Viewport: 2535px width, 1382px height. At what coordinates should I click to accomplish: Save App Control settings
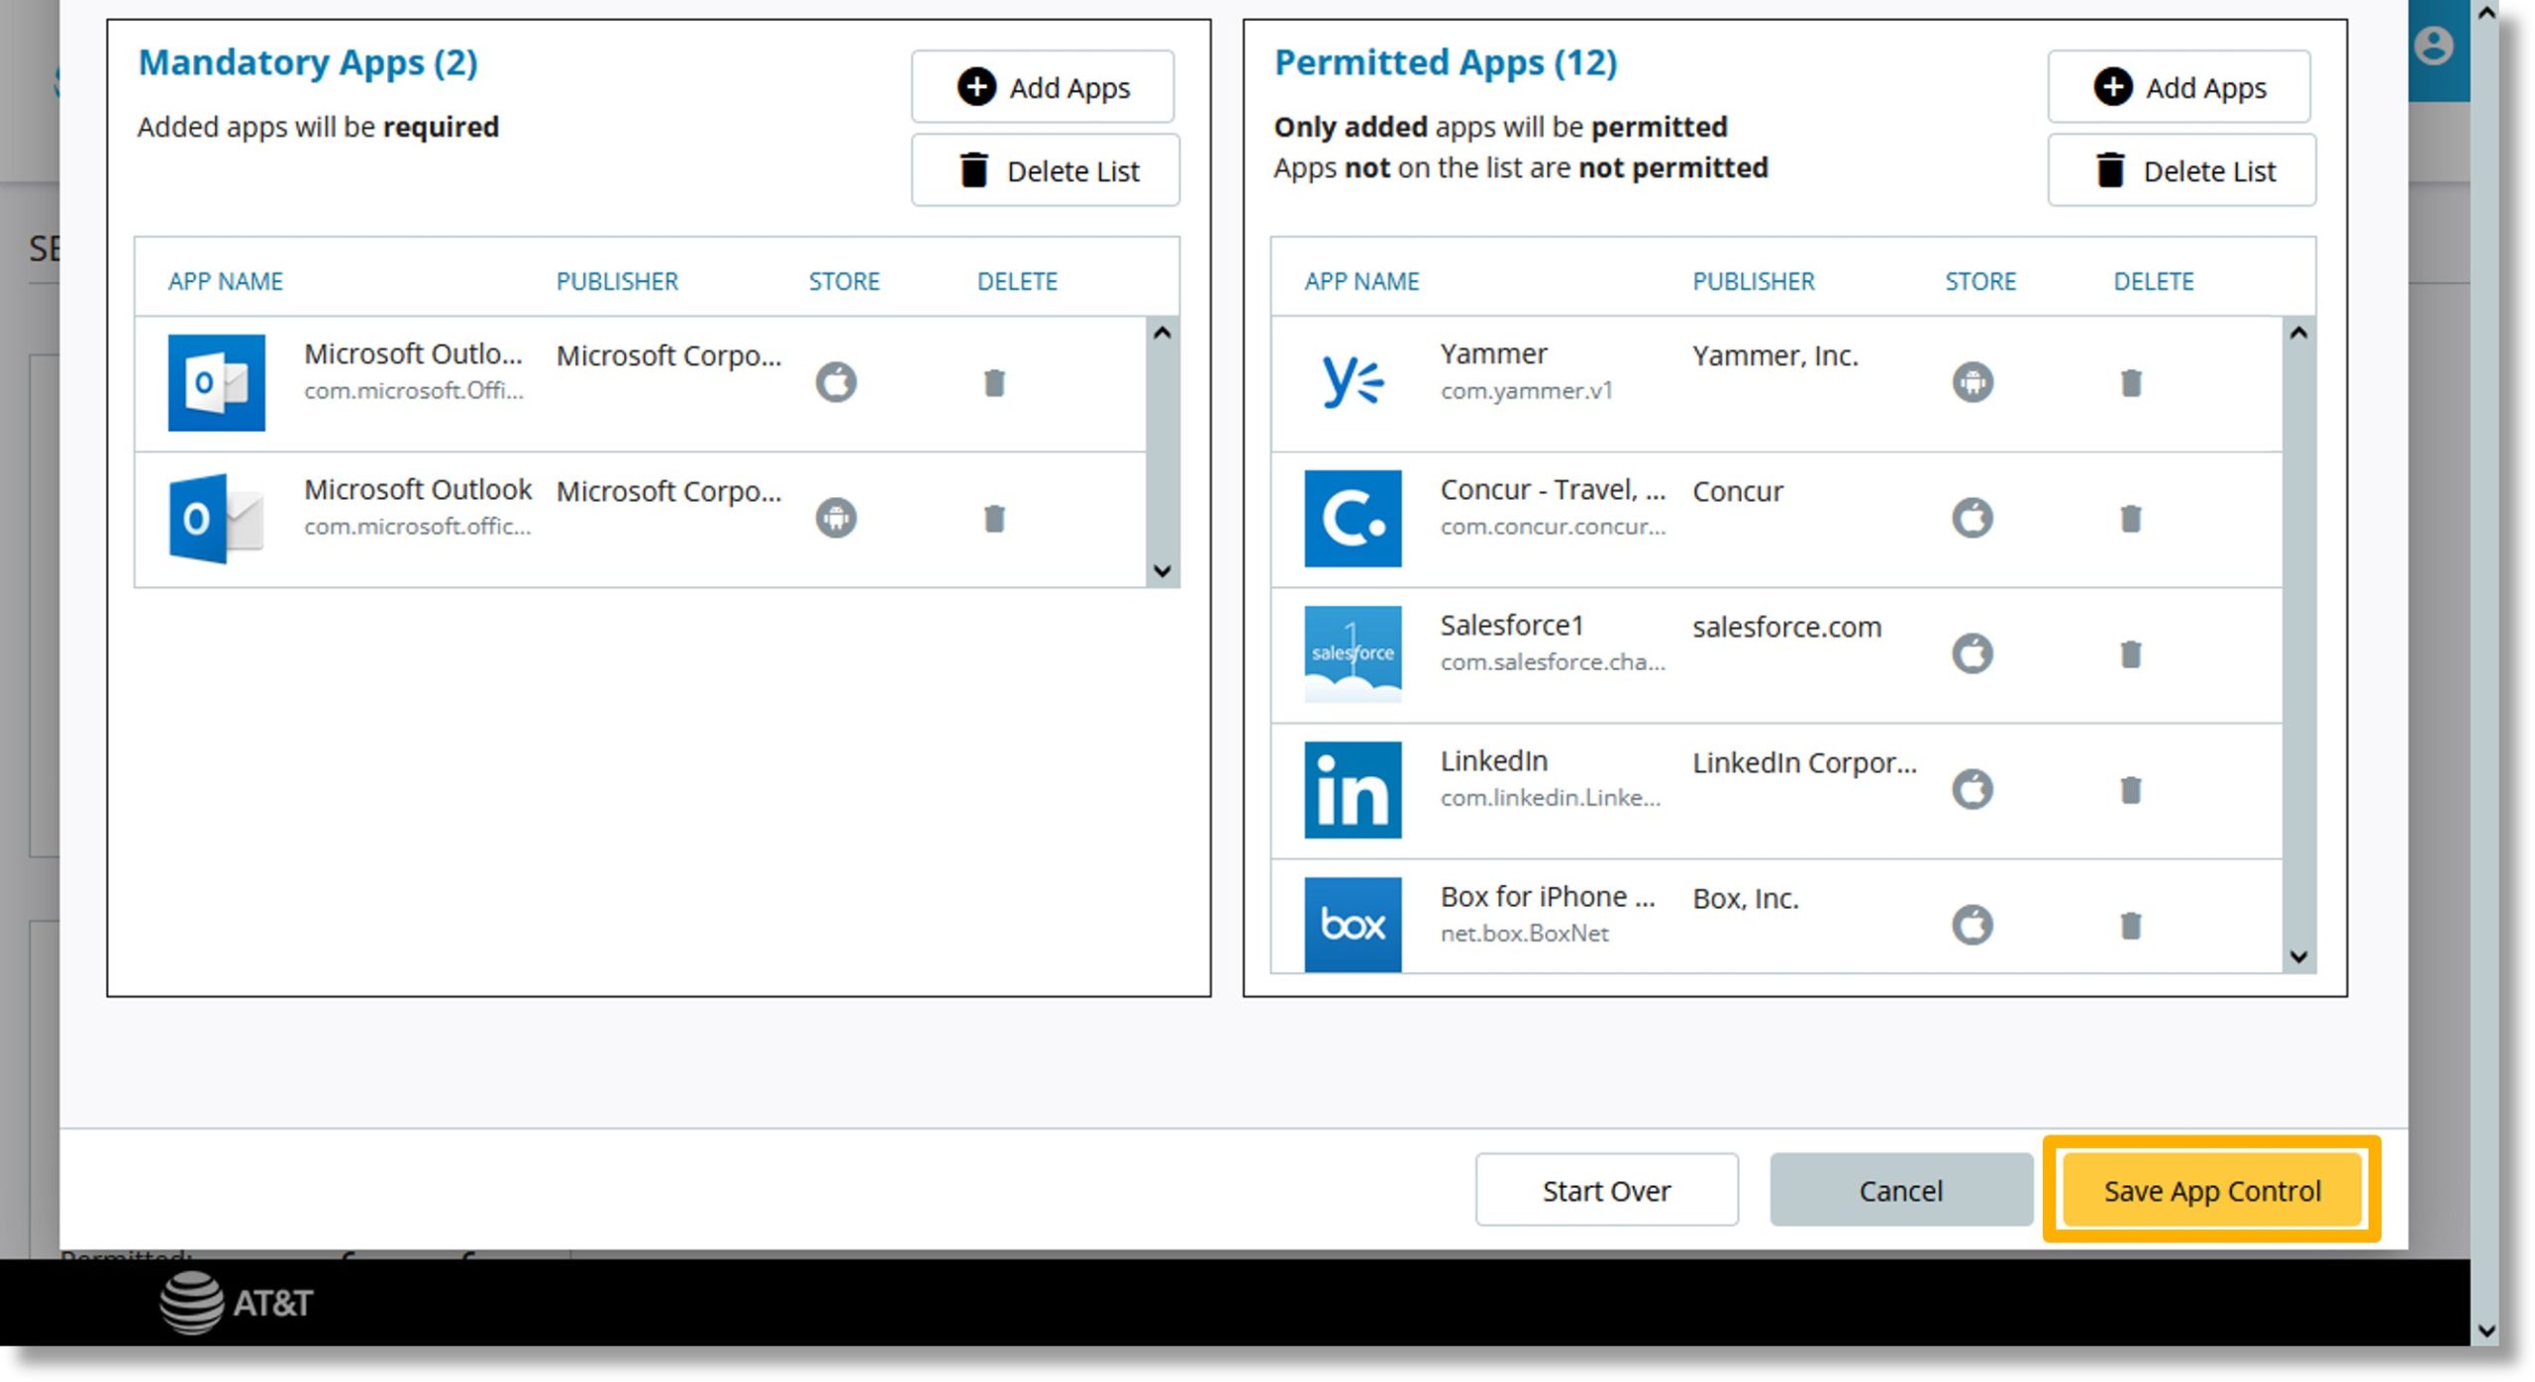tap(2212, 1190)
